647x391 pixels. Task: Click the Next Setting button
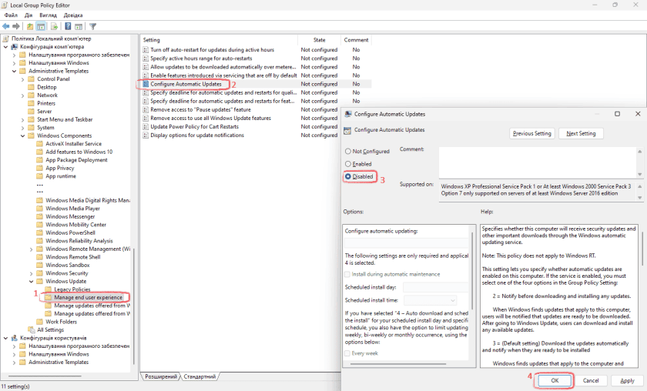(x=582, y=133)
